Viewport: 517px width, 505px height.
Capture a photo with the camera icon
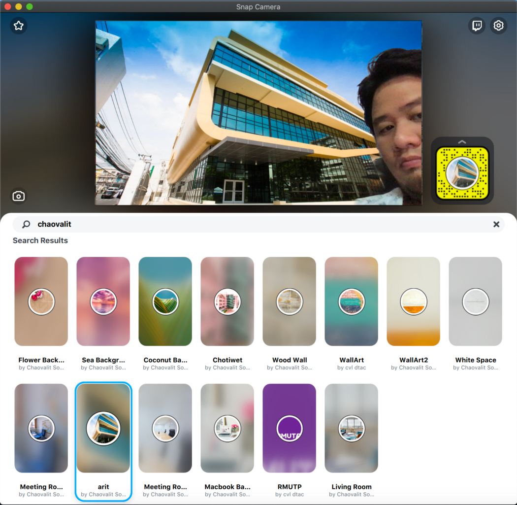point(18,196)
